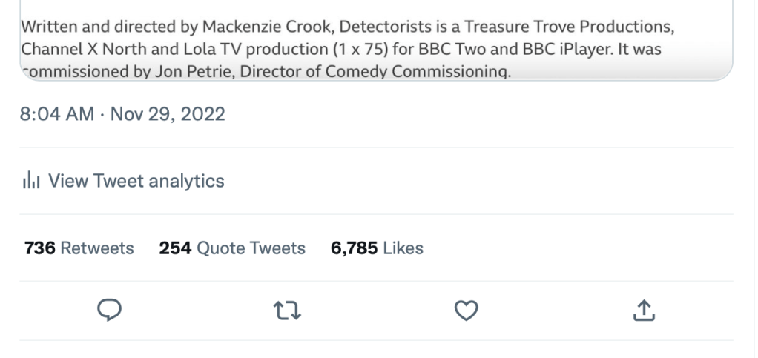Click the bold 254 quote count

tap(175, 248)
